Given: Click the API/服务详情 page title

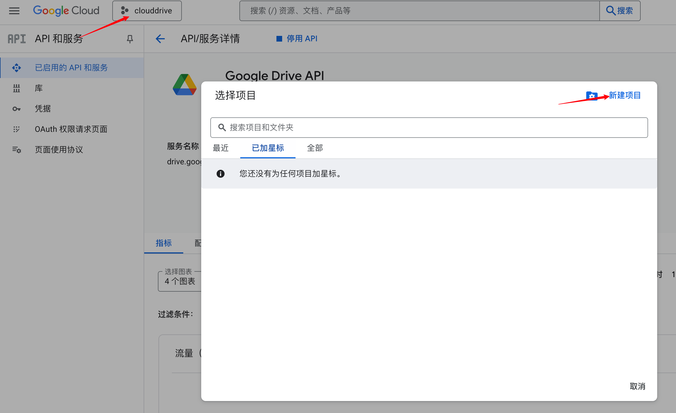Looking at the screenshot, I should point(210,39).
